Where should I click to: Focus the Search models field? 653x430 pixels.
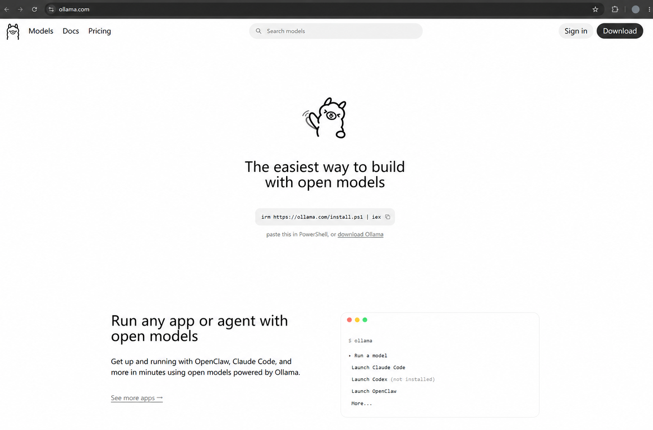(x=336, y=31)
